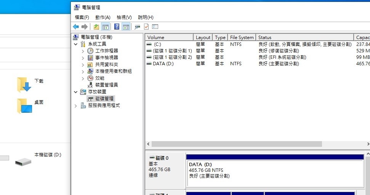This screenshot has width=370, height=195.
Task: Expand the 效能 node
Action: [x=83, y=78]
